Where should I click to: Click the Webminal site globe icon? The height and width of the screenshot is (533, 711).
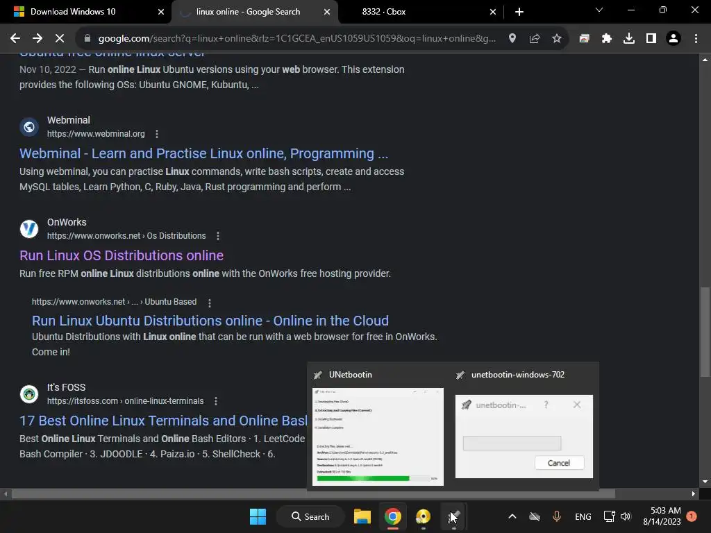pos(29,127)
